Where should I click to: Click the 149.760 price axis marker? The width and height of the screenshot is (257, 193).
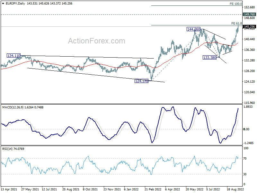click(x=249, y=14)
